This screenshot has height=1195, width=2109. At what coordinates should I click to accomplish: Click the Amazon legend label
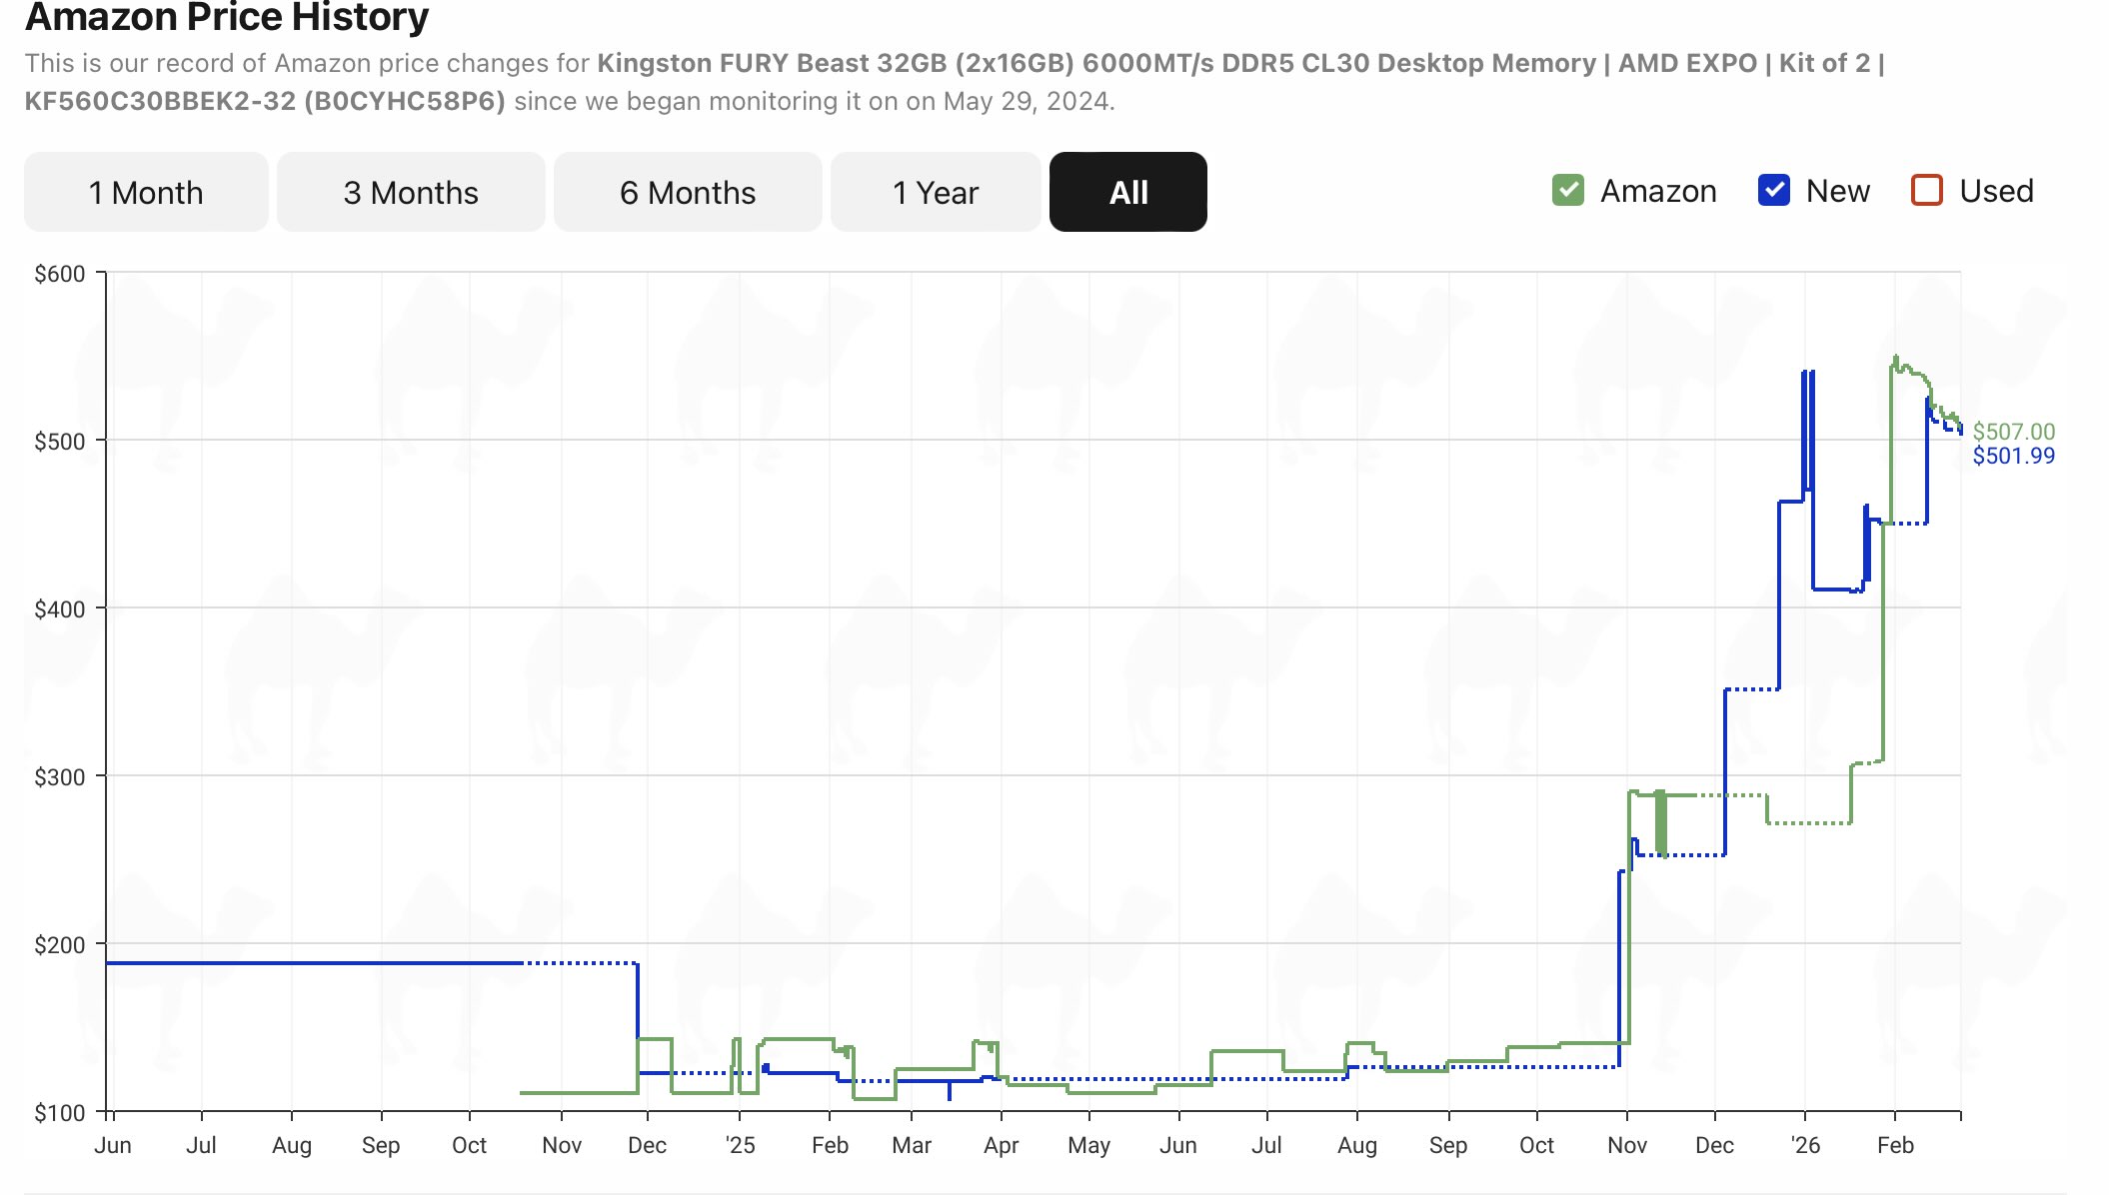tap(1658, 191)
